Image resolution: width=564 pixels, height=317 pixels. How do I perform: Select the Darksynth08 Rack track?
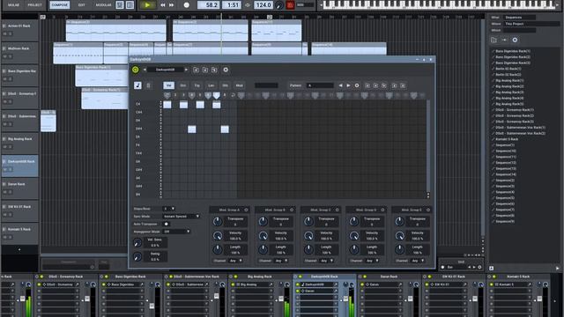pos(19,166)
